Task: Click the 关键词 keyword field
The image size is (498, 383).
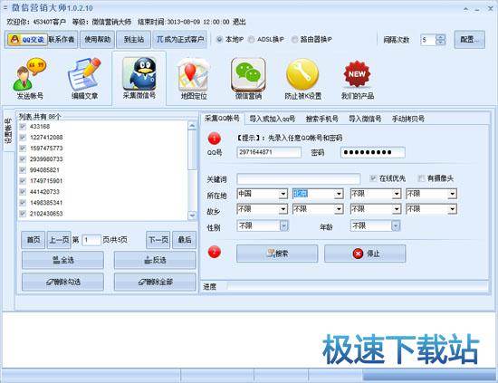Action: click(298, 178)
